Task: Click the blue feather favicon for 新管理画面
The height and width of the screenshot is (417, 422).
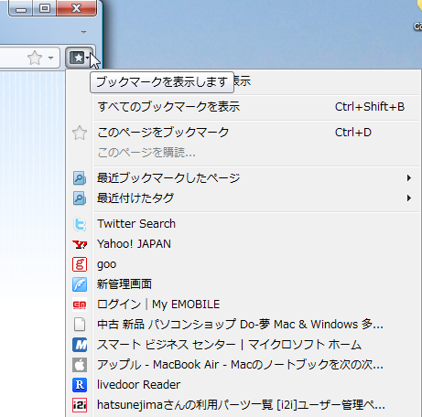Action: click(x=80, y=284)
